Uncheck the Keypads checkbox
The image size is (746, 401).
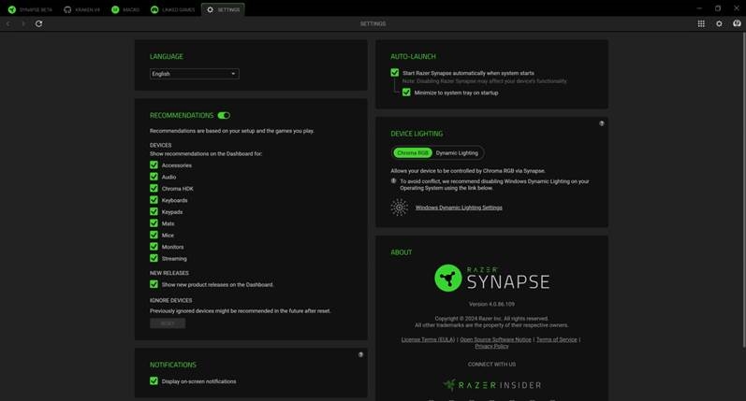pyautogui.click(x=154, y=211)
